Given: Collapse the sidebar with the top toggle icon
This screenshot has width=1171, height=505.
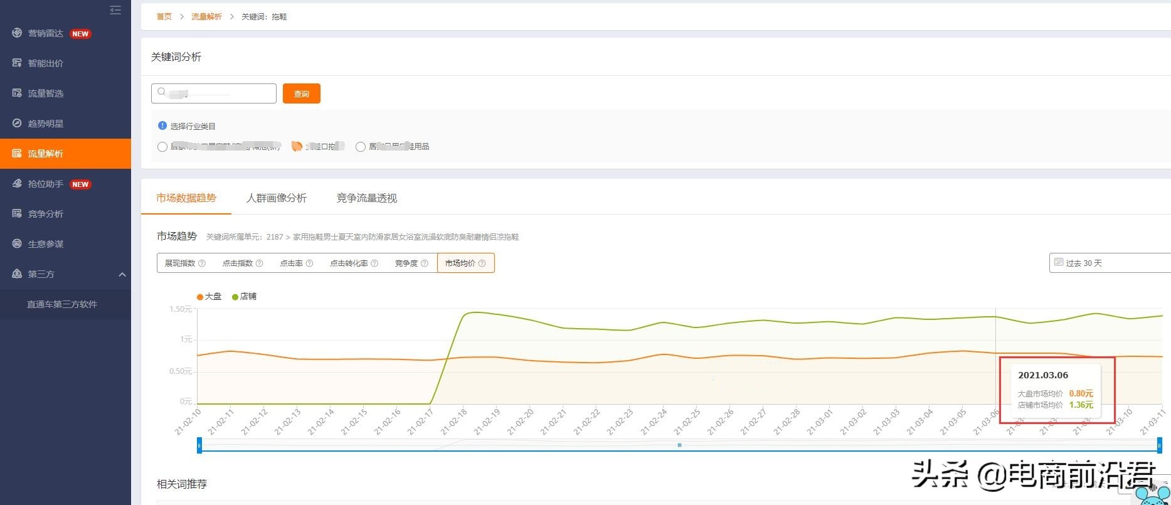Looking at the screenshot, I should [115, 10].
